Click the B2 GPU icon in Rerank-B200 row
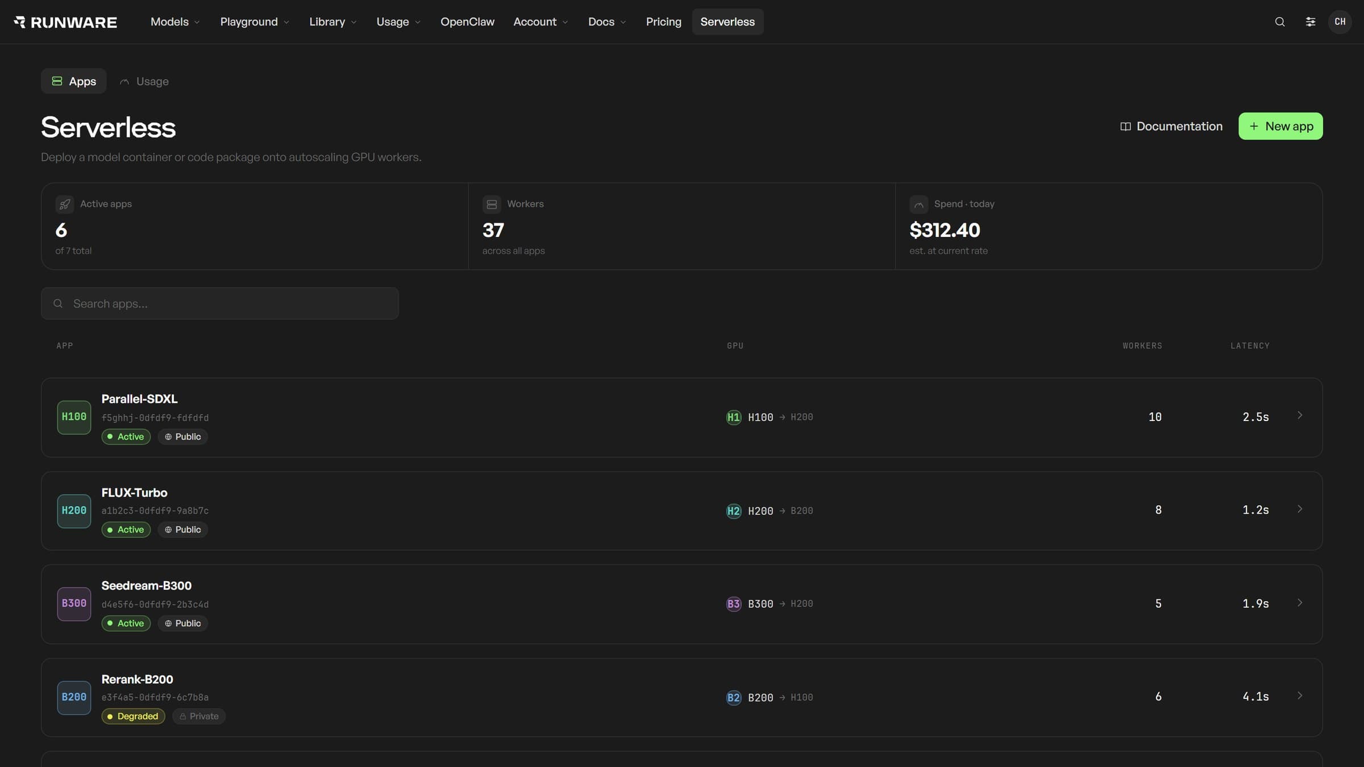 tap(734, 698)
